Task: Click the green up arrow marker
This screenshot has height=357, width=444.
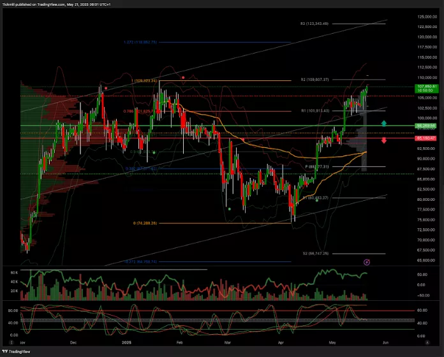Action: pyautogui.click(x=384, y=123)
